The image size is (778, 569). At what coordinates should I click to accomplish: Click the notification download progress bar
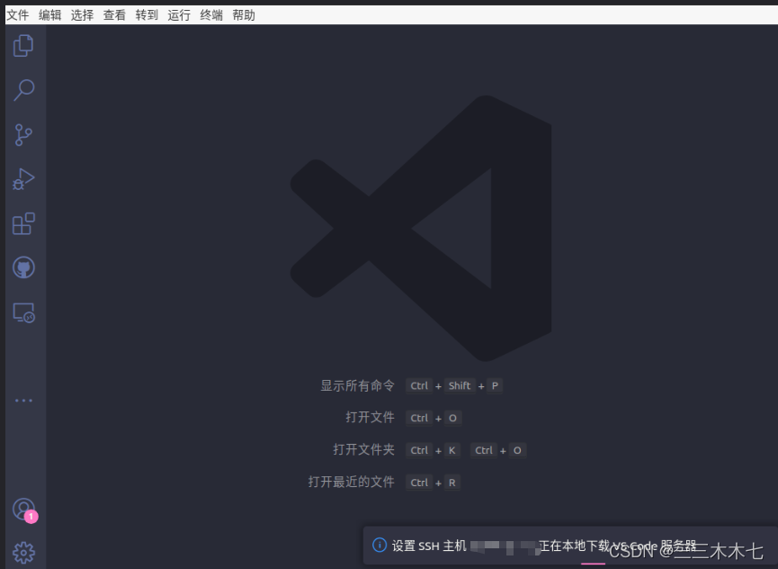(x=593, y=564)
